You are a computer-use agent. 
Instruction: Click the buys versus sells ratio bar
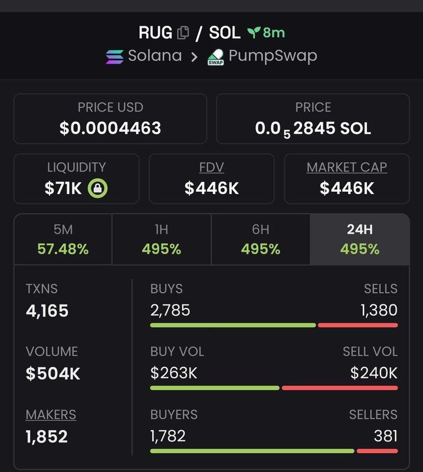tap(274, 325)
